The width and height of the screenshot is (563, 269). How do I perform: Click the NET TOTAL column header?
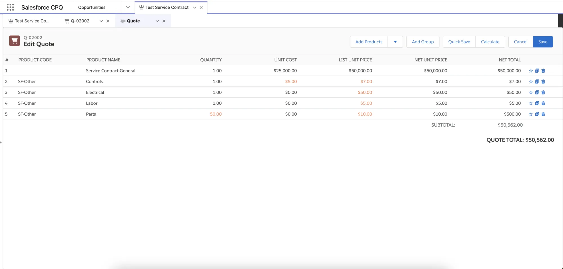[x=510, y=60]
